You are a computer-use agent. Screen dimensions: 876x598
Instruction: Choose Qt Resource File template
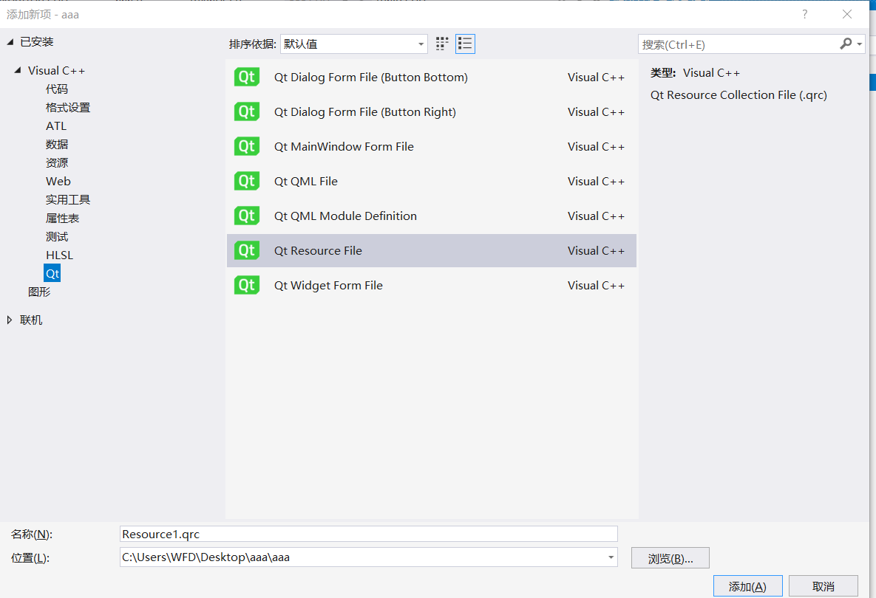431,250
